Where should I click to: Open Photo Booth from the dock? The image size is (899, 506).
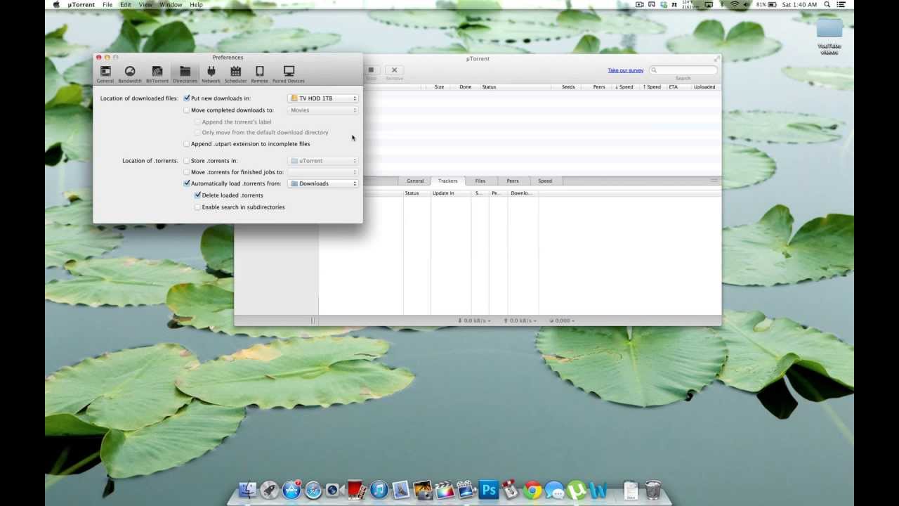pyautogui.click(x=357, y=490)
